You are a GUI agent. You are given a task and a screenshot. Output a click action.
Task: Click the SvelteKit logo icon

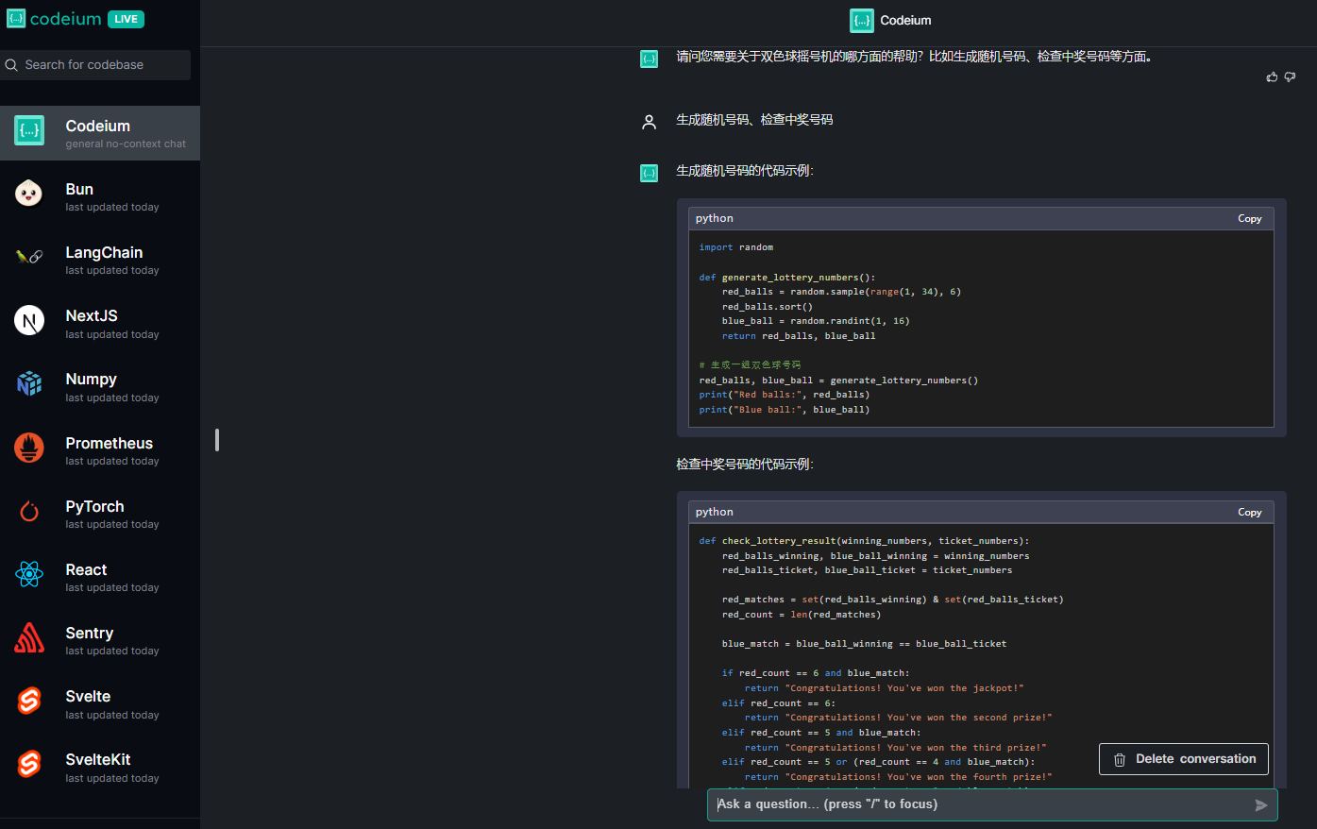coord(29,764)
